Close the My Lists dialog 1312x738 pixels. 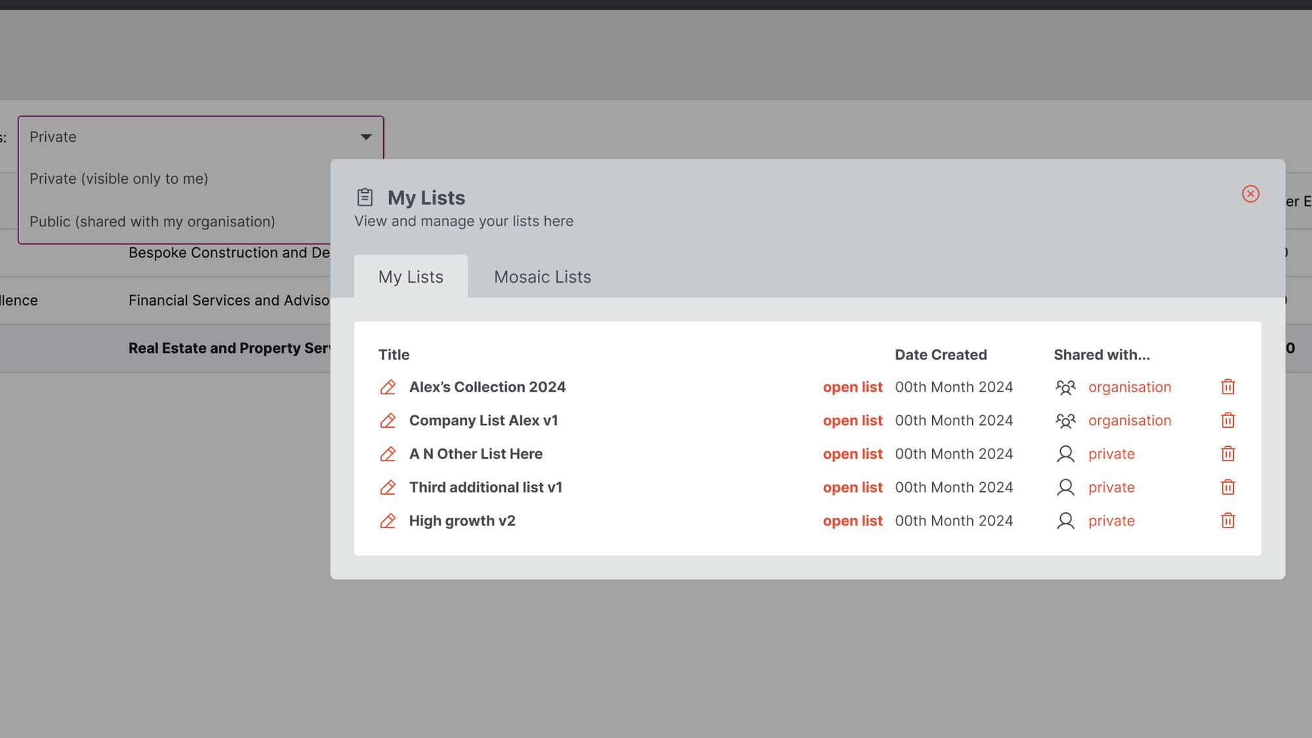point(1250,194)
